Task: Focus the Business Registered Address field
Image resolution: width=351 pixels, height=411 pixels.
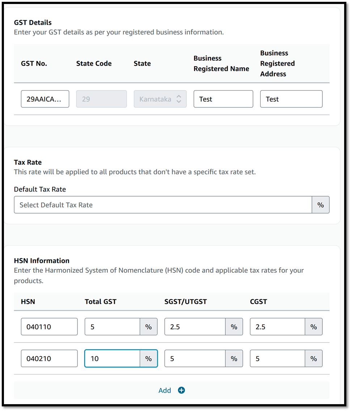Action: [291, 99]
